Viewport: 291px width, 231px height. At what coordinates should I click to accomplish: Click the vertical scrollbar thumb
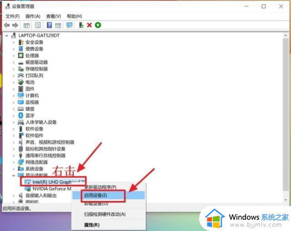point(286,114)
